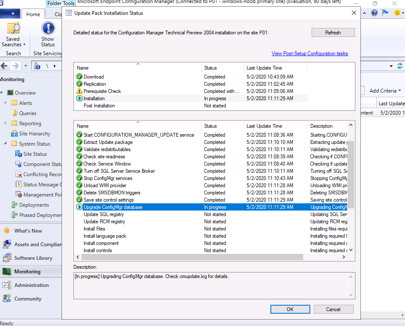Viewport: 405px width, 326px height.
Task: Click the Conflicting Records icon
Action: (19, 174)
